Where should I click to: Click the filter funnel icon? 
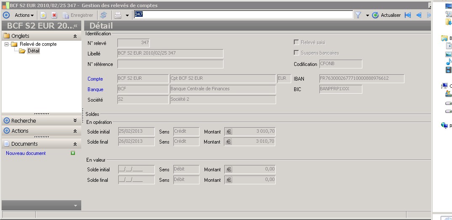358,15
